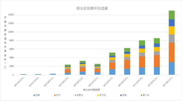Click the 10月17日(金) axis label

[x=34, y=82]
